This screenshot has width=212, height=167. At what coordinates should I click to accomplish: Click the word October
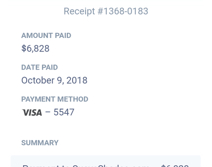pos(38,80)
